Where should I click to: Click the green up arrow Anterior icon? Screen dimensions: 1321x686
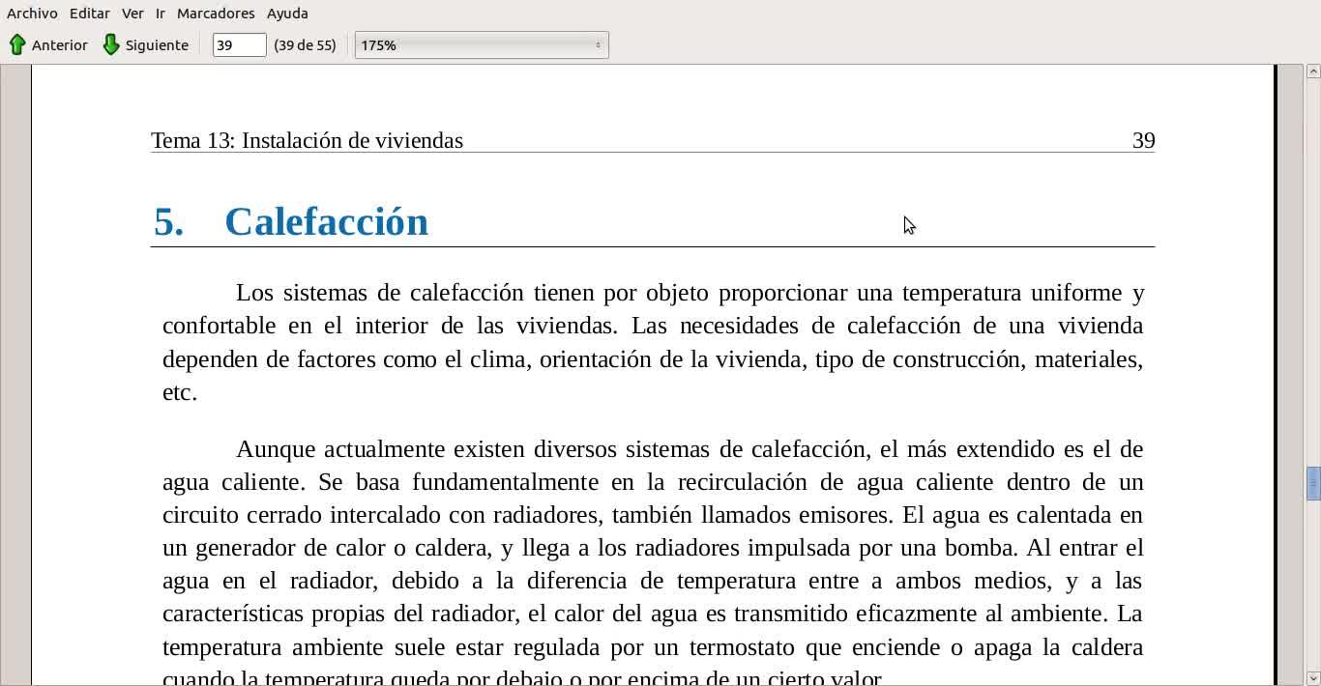click(x=17, y=44)
